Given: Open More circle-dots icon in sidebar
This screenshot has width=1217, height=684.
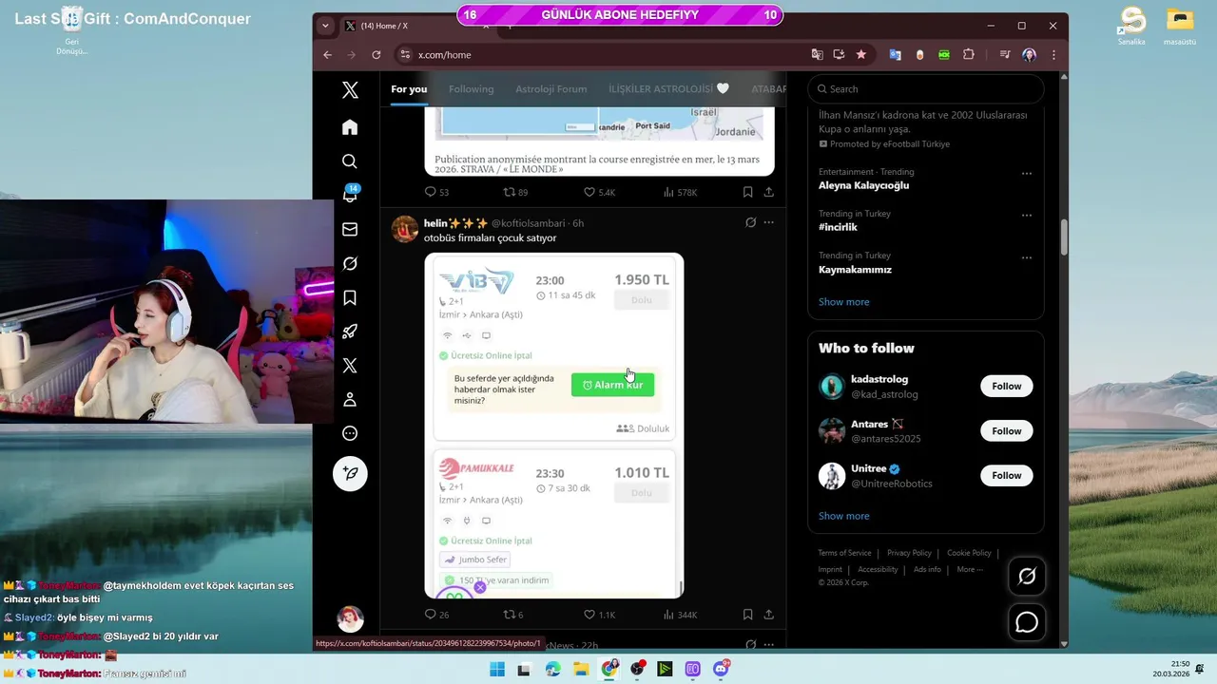Looking at the screenshot, I should [350, 433].
